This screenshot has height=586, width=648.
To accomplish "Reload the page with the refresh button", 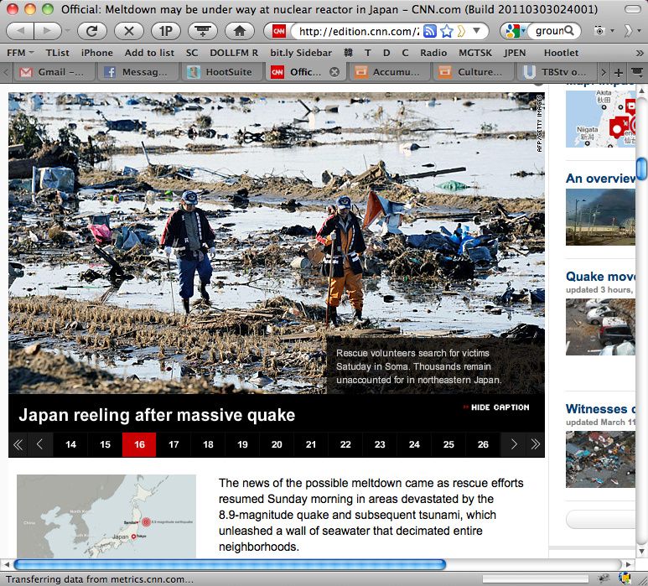I will tap(91, 31).
